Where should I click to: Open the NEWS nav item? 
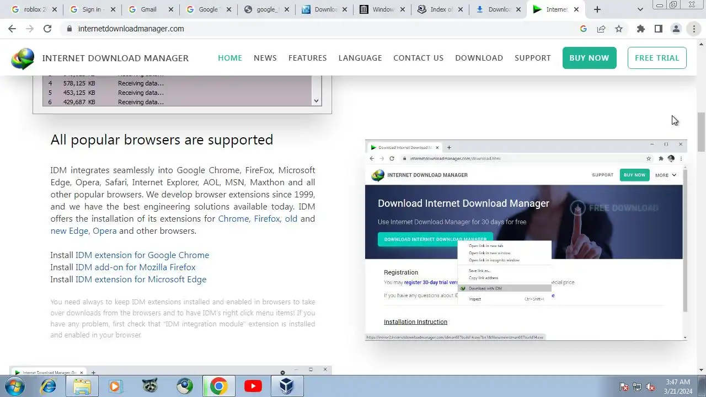[265, 58]
